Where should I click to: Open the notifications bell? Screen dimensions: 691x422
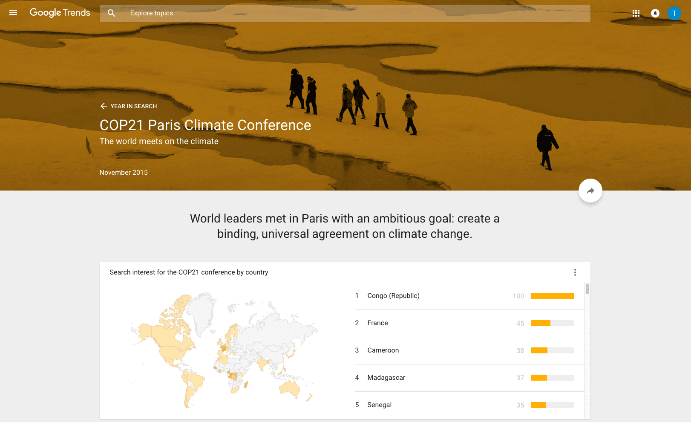point(655,13)
